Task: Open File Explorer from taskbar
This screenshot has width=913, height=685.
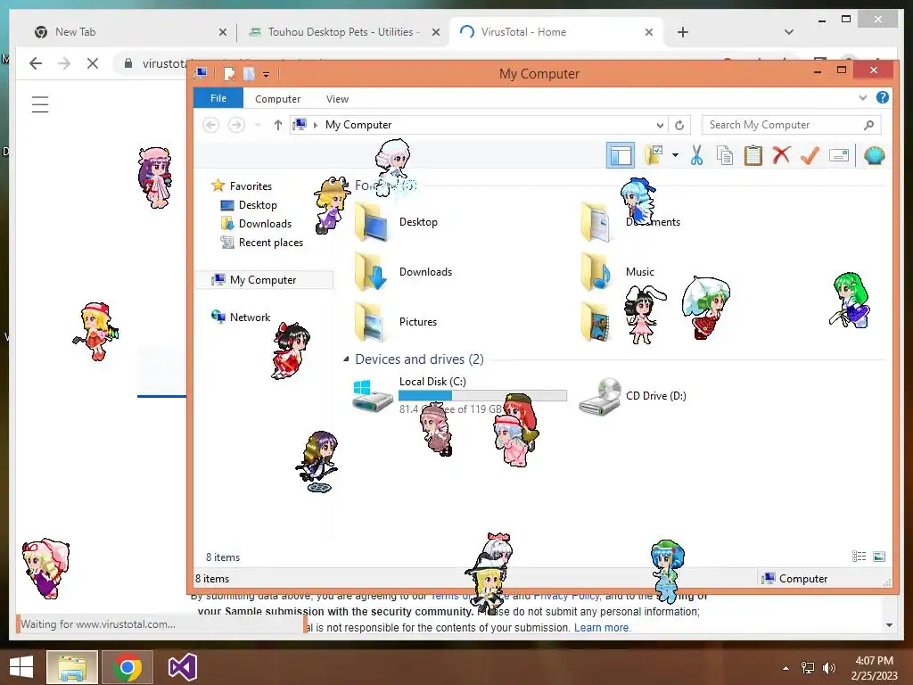Action: [71, 667]
